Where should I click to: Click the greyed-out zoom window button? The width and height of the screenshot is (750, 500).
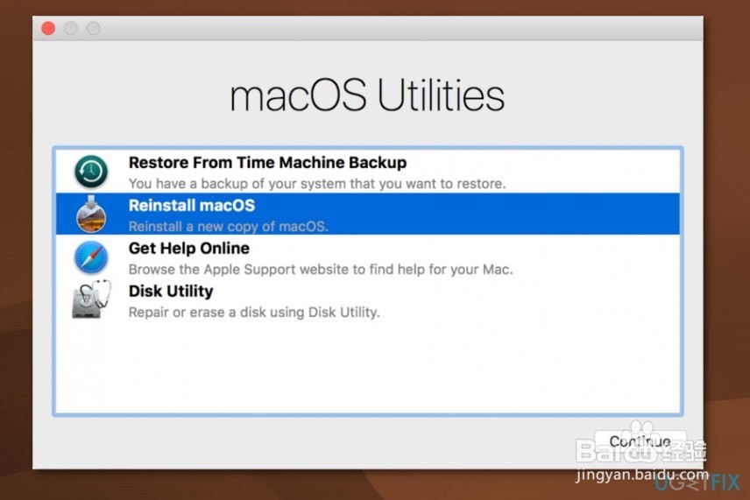(x=93, y=28)
